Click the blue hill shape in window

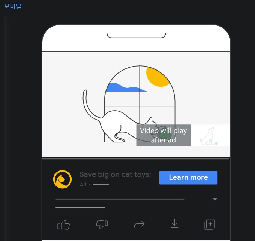[x=126, y=87]
